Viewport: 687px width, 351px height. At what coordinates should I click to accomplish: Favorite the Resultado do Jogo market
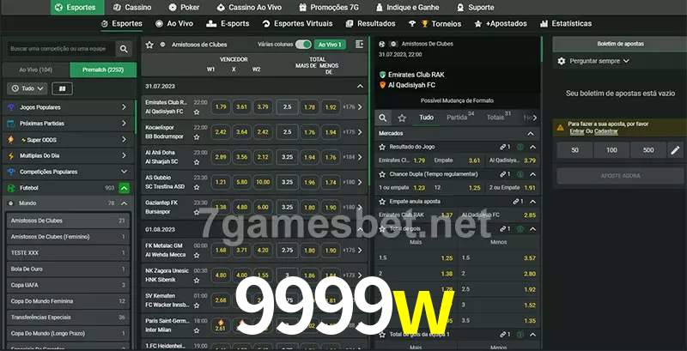point(382,147)
